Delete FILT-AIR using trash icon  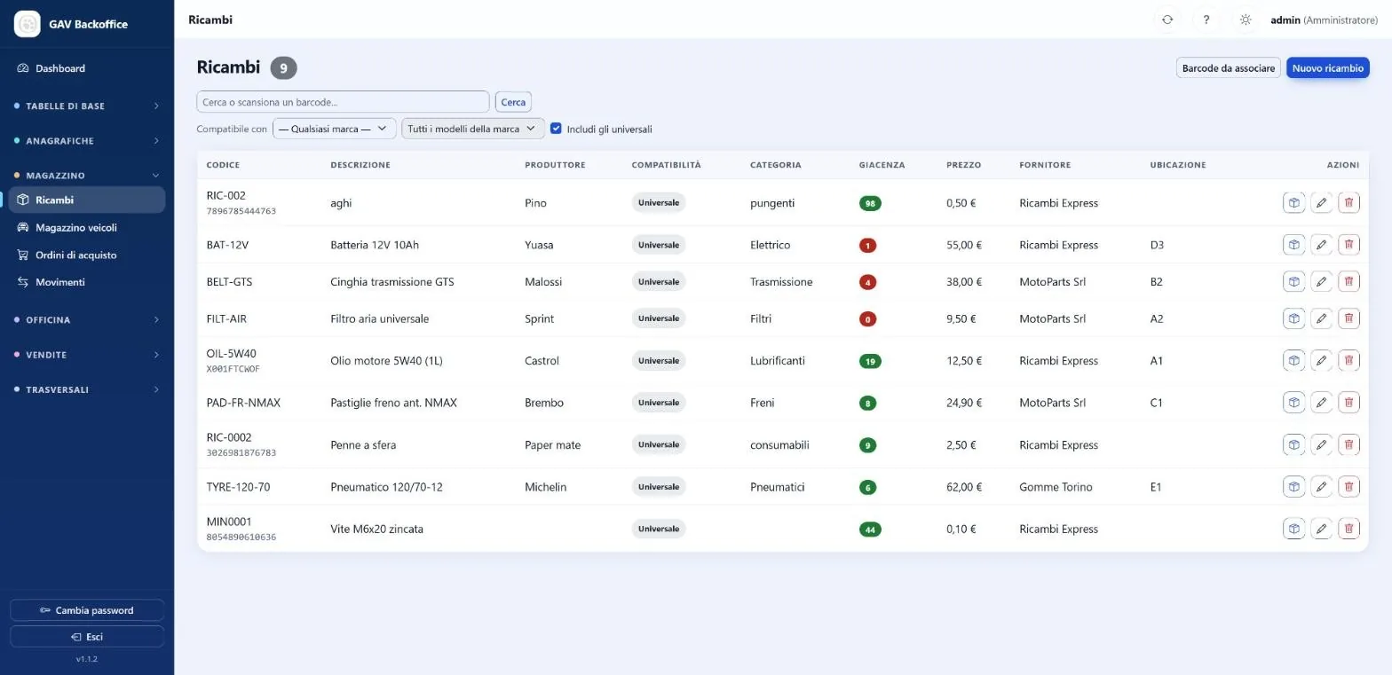(x=1348, y=318)
